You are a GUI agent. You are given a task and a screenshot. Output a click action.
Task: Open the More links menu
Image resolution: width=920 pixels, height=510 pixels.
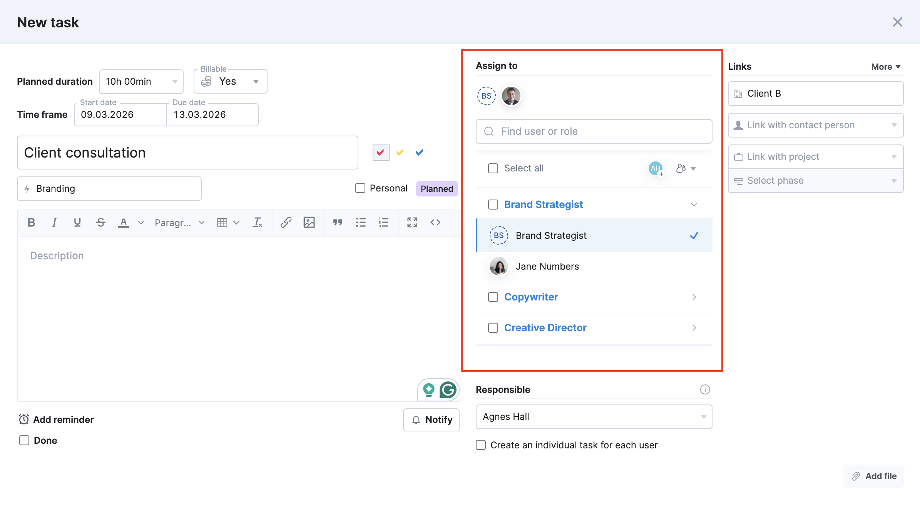(x=886, y=67)
